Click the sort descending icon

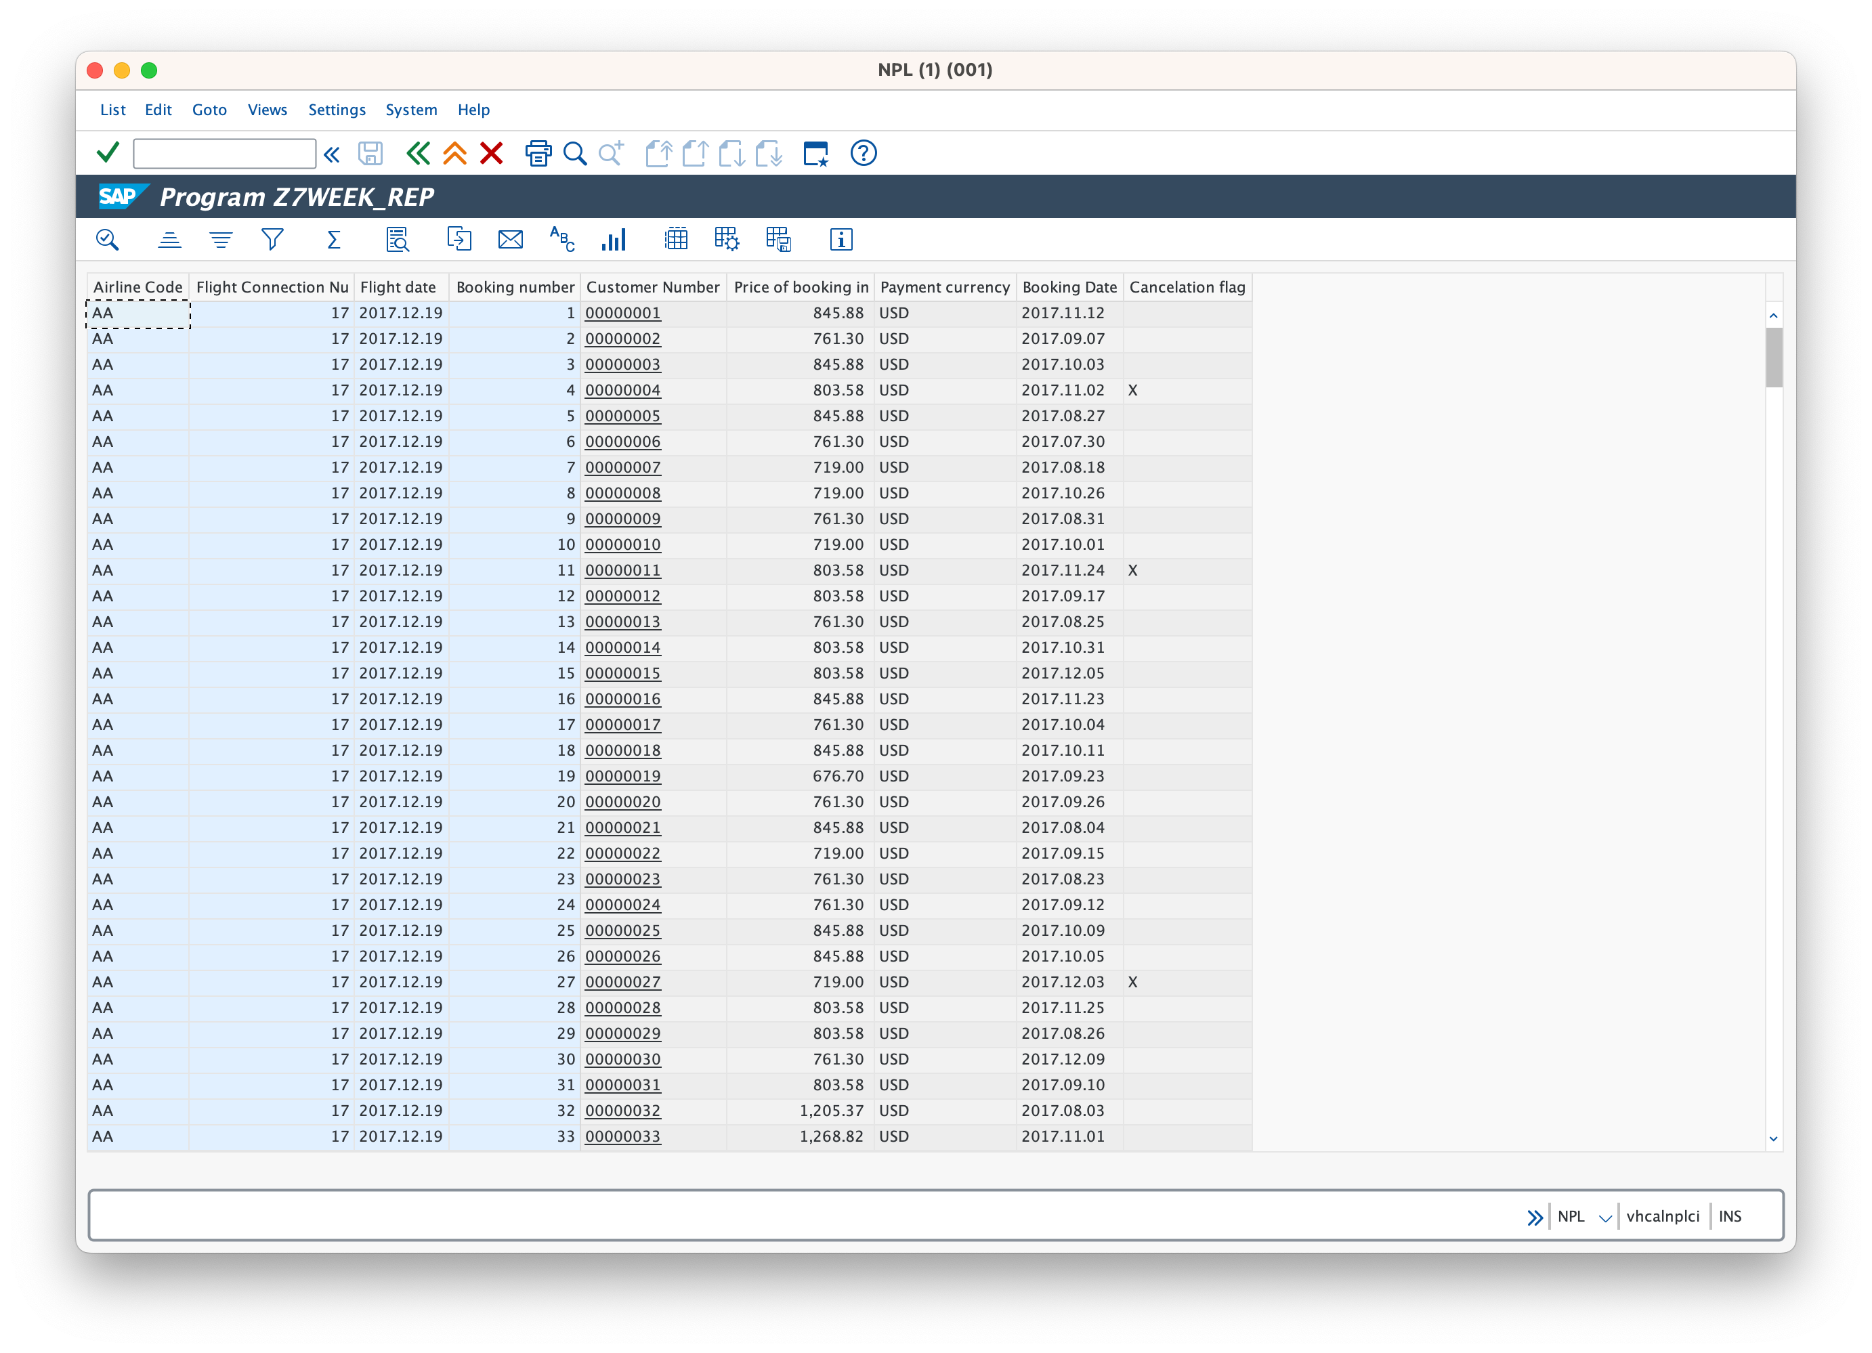[x=220, y=240]
